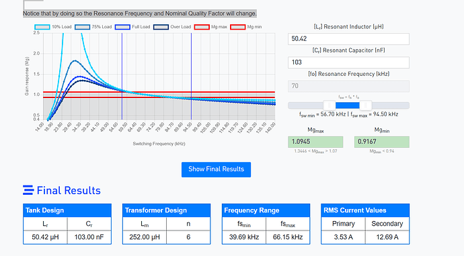
Task: Click the 12.69 A secondary current cell
Action: 387,237
